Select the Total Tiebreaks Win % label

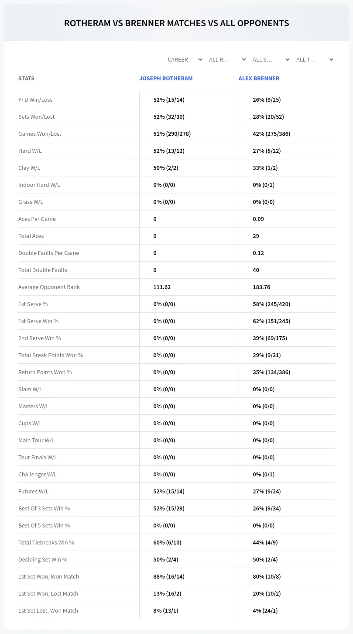(x=46, y=542)
